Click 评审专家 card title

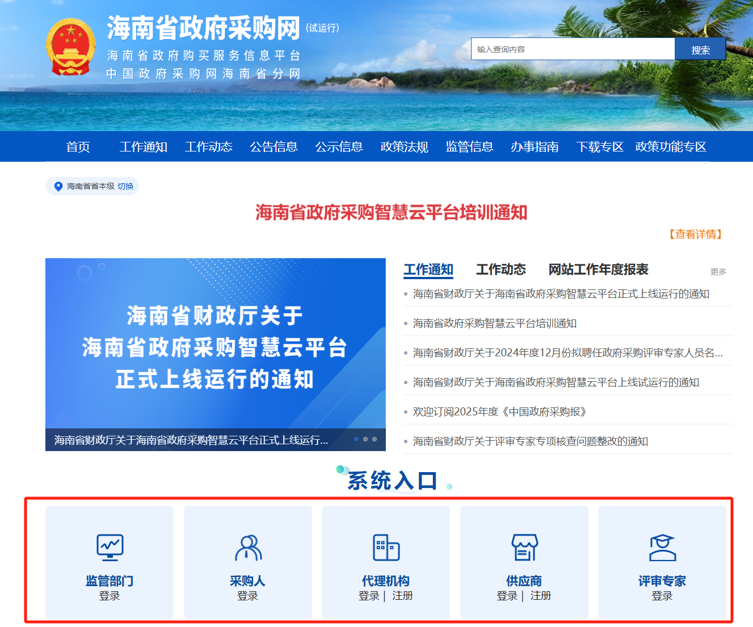click(662, 581)
